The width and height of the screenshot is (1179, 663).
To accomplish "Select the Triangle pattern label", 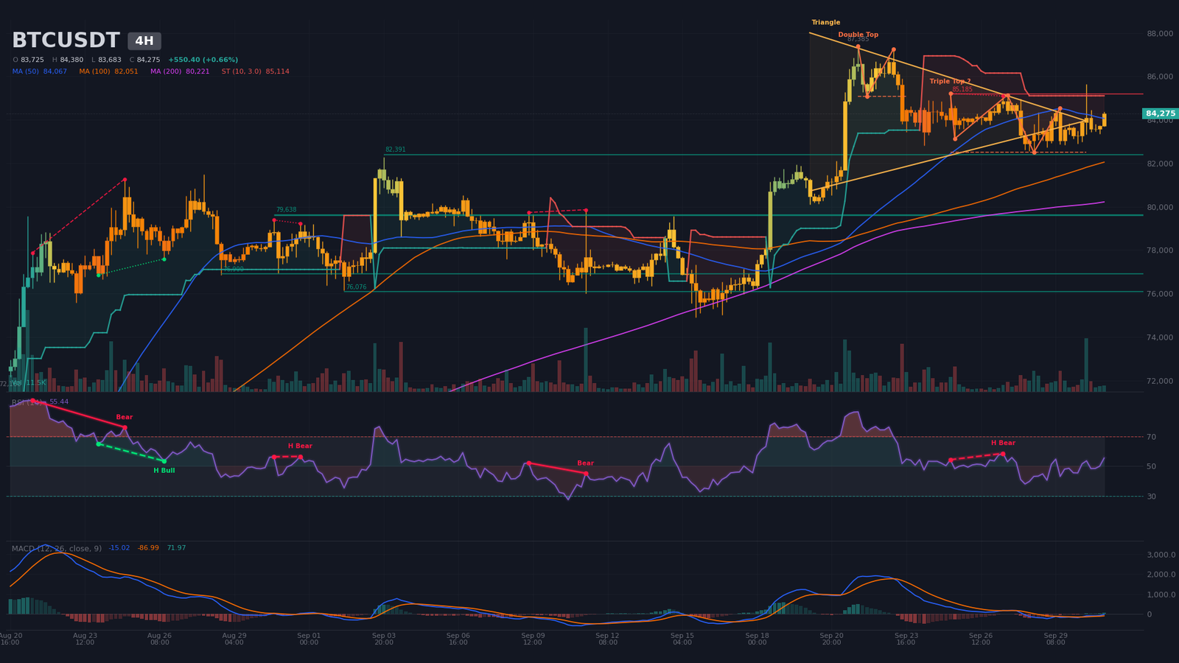I will 826,23.
